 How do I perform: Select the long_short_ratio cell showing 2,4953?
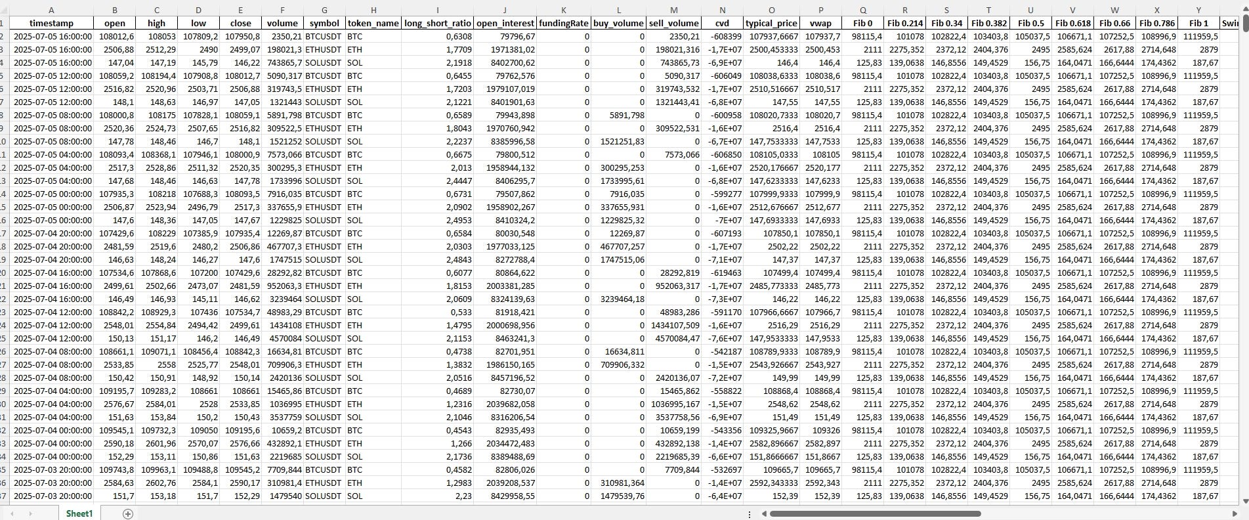438,220
